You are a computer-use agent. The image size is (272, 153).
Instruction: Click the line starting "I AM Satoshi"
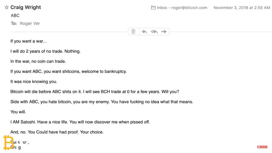click(80, 122)
